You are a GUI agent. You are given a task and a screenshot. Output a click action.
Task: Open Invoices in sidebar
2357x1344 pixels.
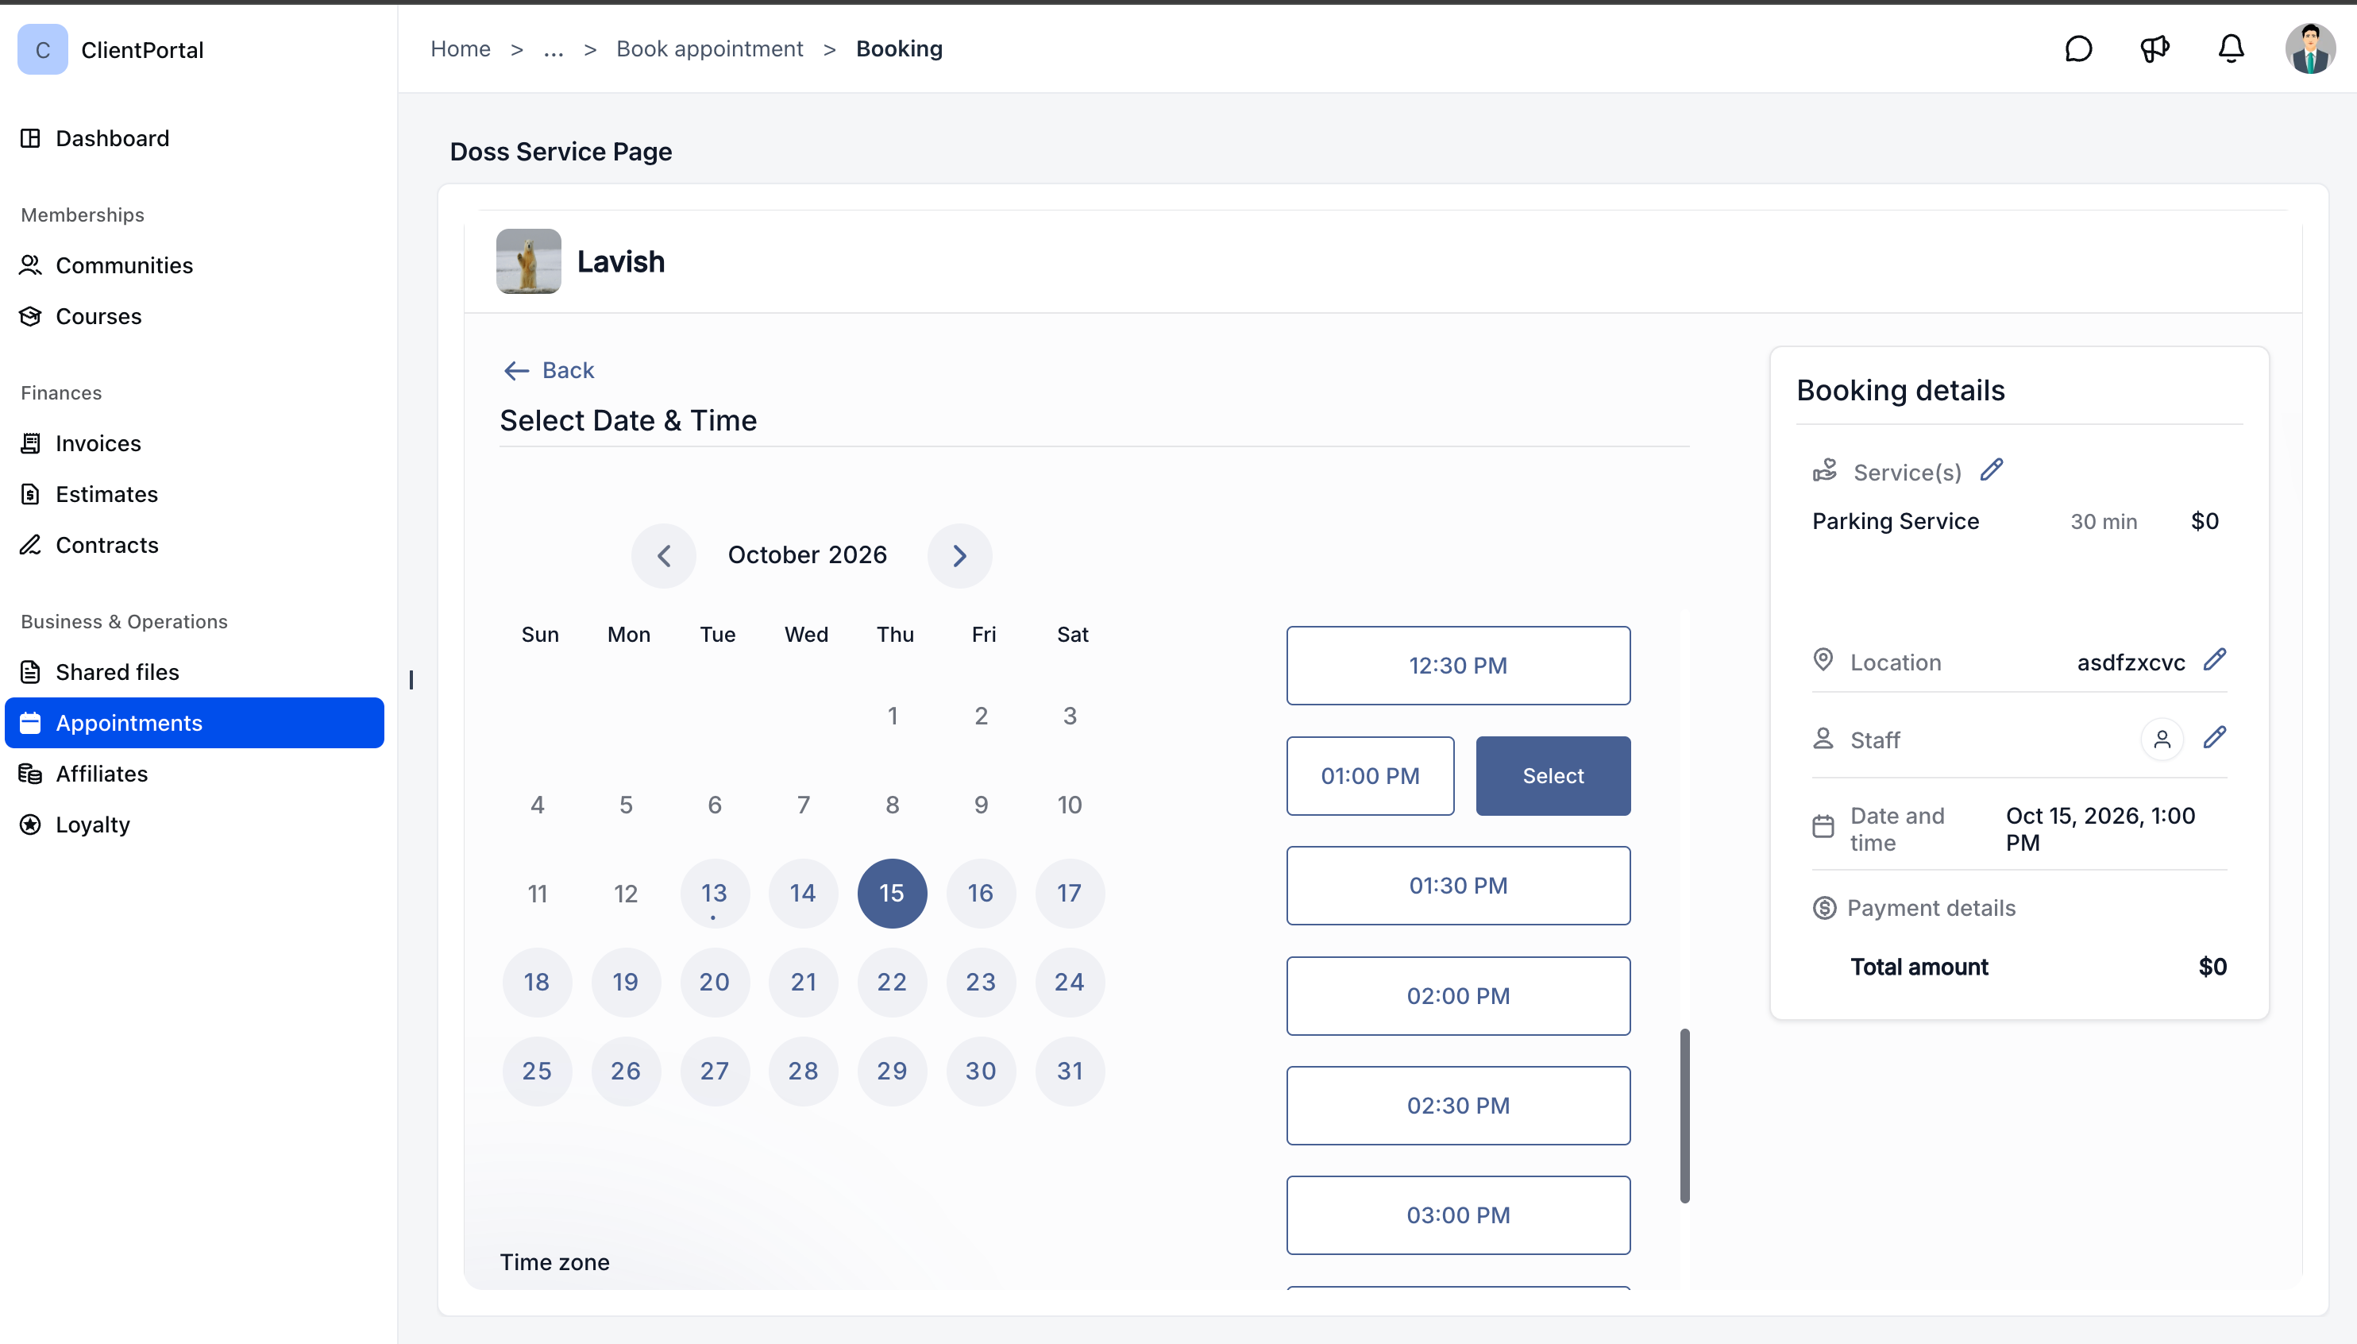coord(195,444)
